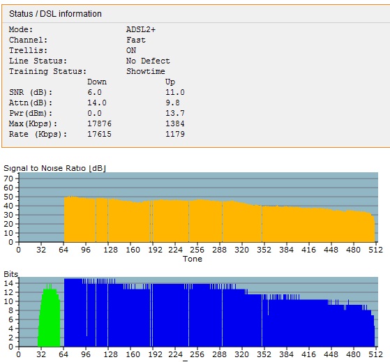Screen dimensions: 390x362
Task: Click the upstream power value '13.7'
Action: [175, 113]
